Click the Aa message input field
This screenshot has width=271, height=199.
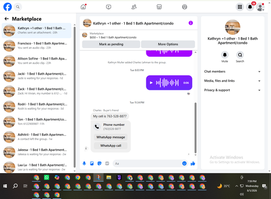pos(147,163)
